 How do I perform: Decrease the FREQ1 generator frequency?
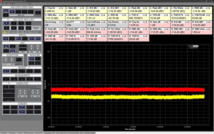pos(25,93)
